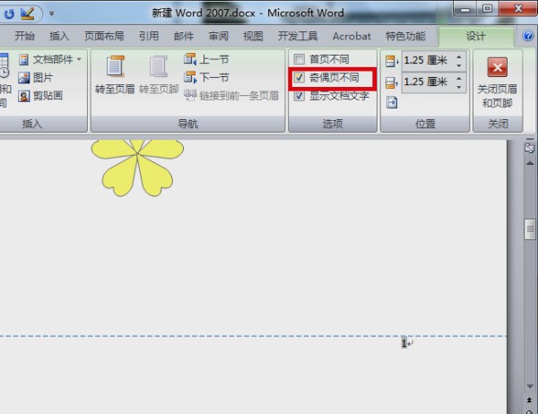Image resolution: width=538 pixels, height=414 pixels.
Task: Click the page number 1 in the footer
Action: (x=403, y=343)
